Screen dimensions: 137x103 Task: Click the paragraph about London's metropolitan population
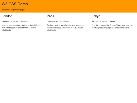tap(22, 28)
